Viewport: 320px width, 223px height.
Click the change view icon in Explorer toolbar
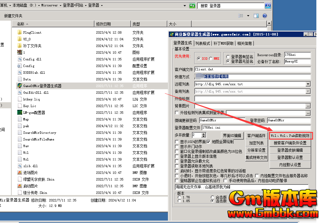pyautogui.click(x=241, y=16)
